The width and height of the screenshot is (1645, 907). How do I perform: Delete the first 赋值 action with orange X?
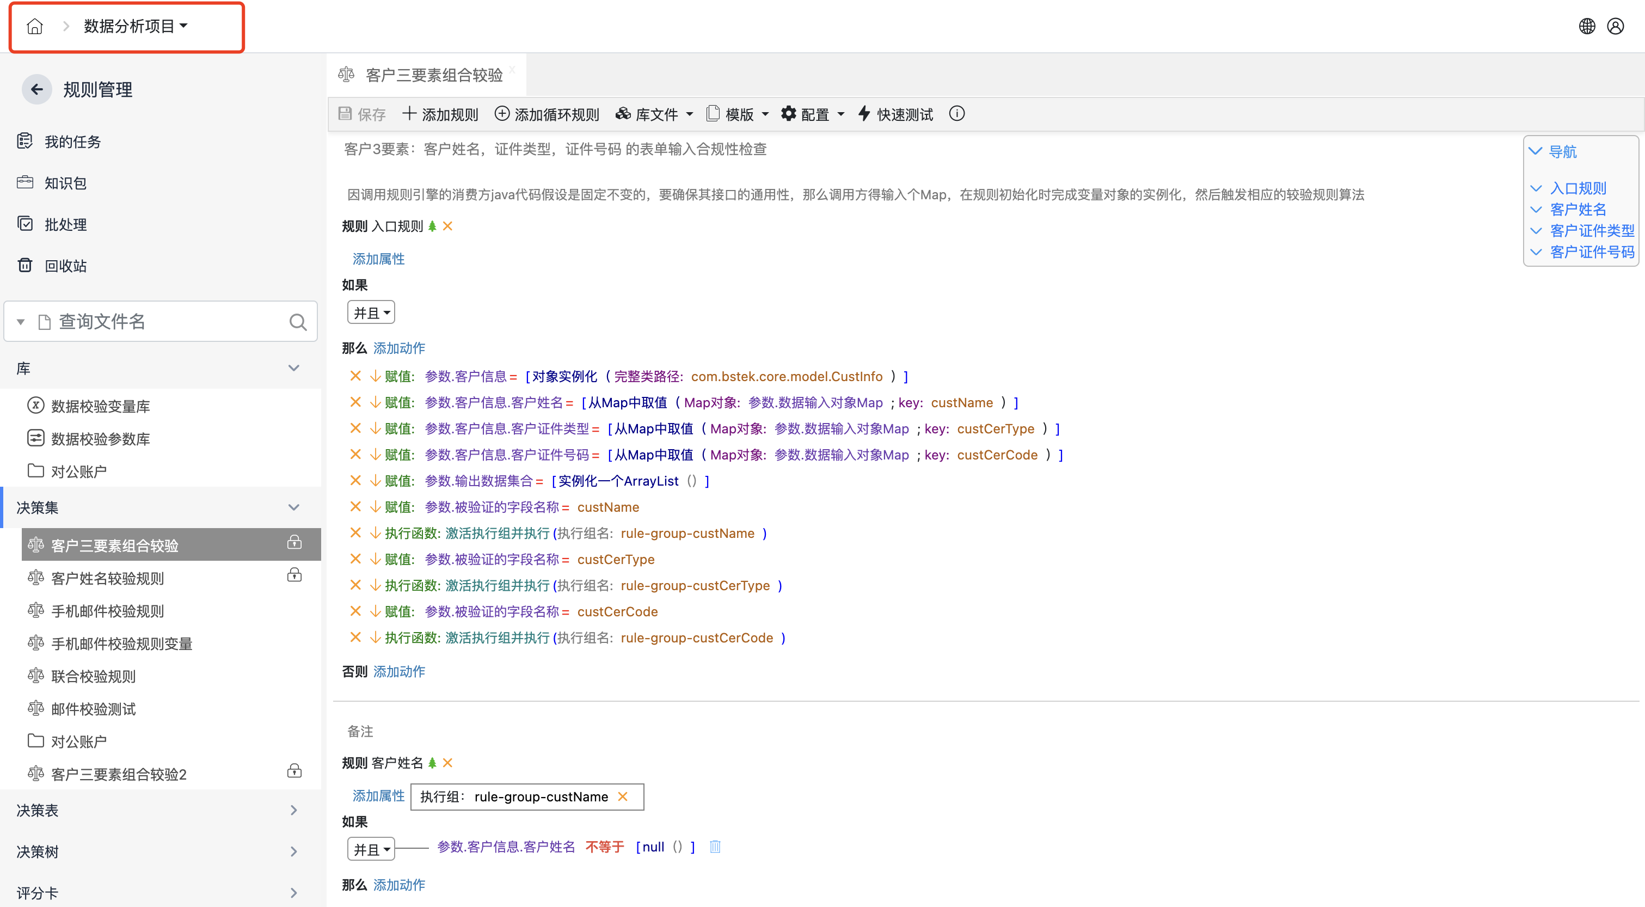[x=355, y=376]
